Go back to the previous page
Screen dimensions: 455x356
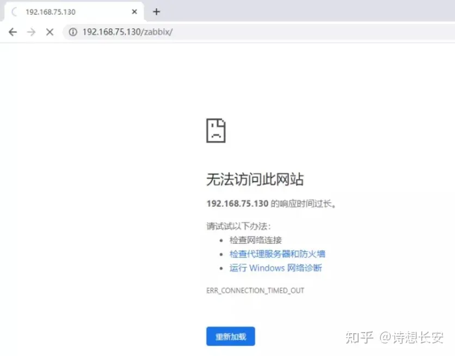coord(13,32)
